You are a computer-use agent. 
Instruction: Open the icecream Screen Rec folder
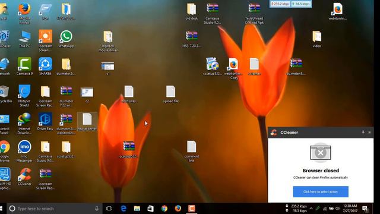pyautogui.click(x=45, y=96)
